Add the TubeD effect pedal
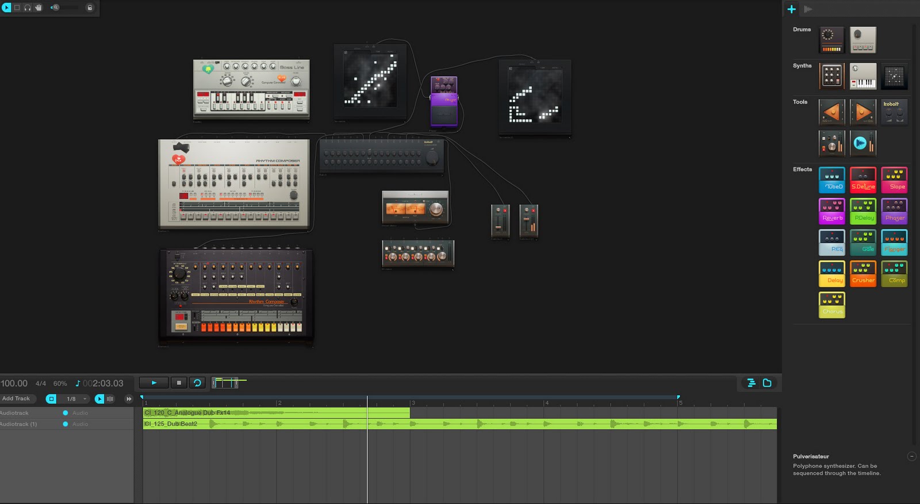The image size is (920, 504). [x=831, y=180]
